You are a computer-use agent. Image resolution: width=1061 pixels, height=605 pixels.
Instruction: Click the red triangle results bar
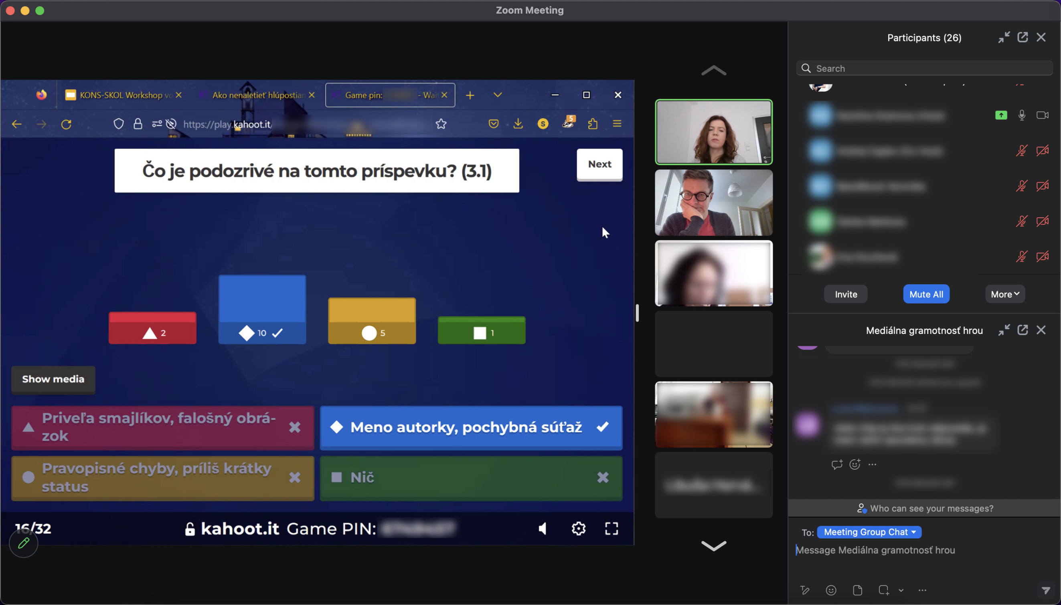pyautogui.click(x=152, y=328)
